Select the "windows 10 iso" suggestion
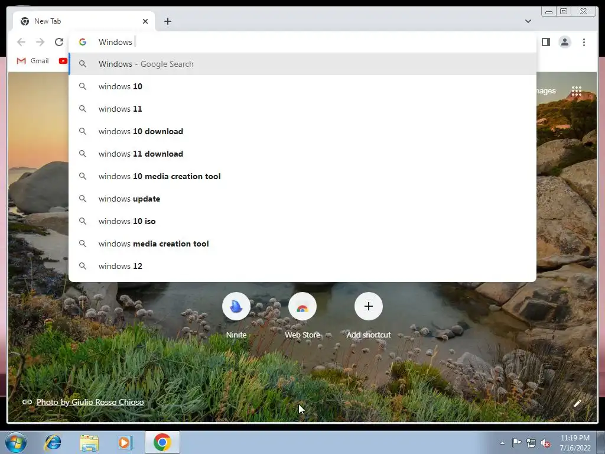 [x=302, y=221]
